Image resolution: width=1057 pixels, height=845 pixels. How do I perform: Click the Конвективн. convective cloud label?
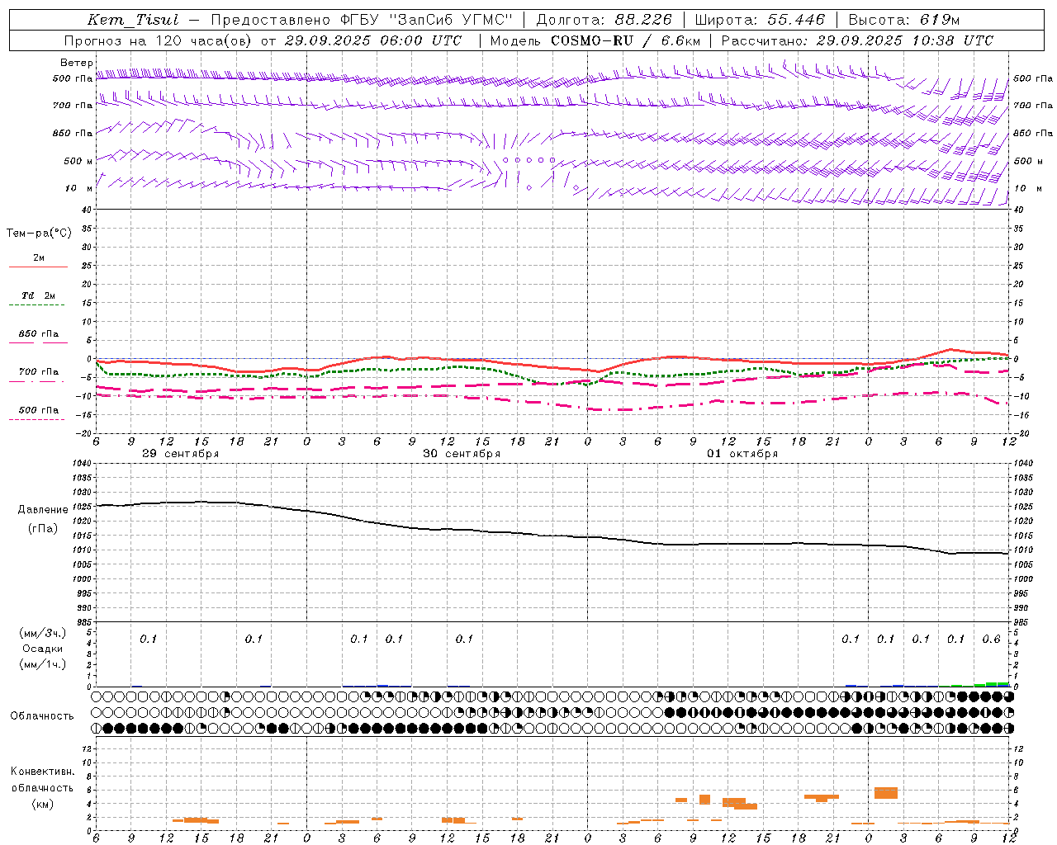42,772
